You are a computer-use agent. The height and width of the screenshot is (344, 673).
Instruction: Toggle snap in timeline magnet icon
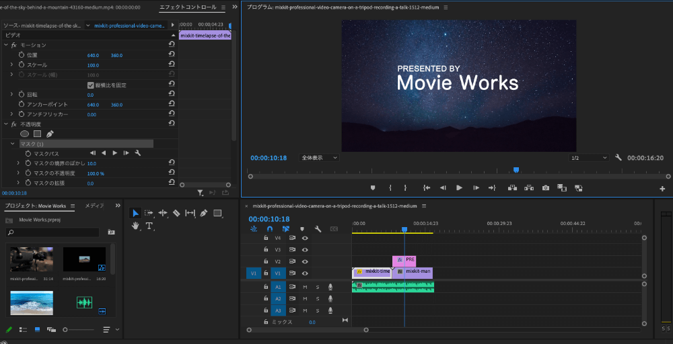[x=270, y=229]
